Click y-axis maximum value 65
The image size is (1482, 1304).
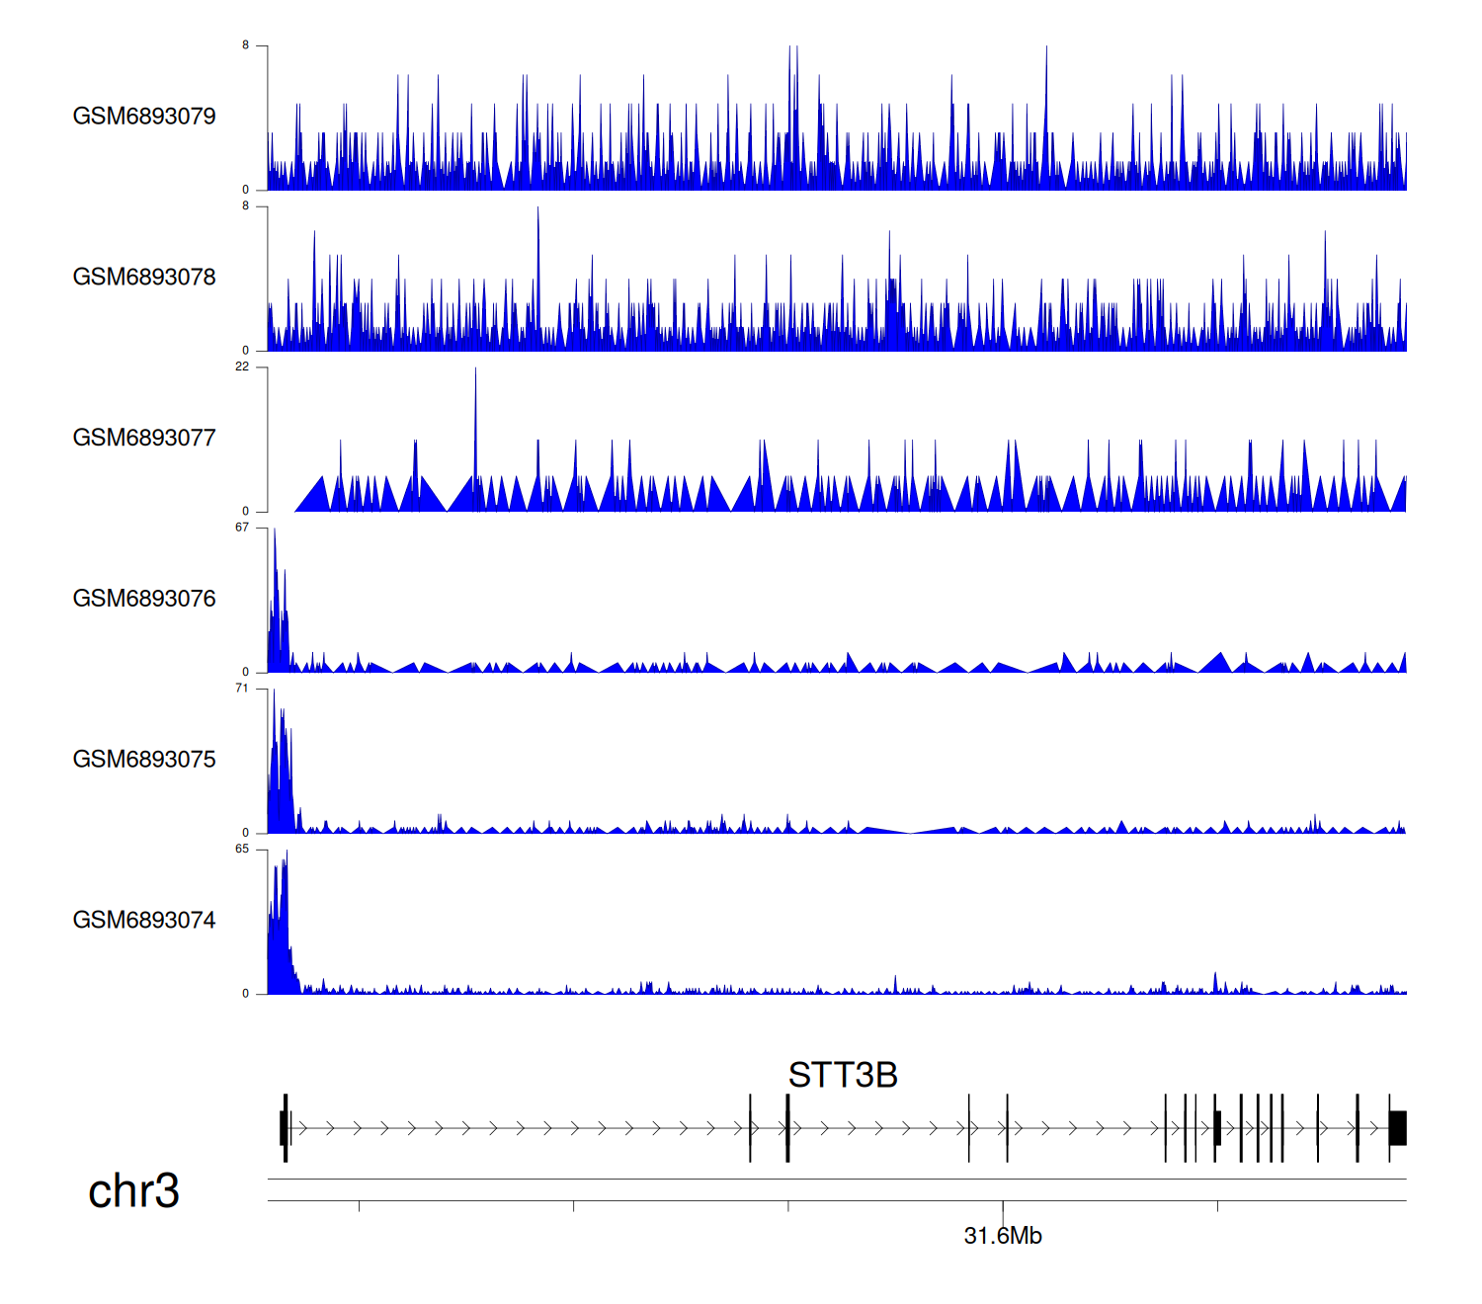click(x=242, y=850)
